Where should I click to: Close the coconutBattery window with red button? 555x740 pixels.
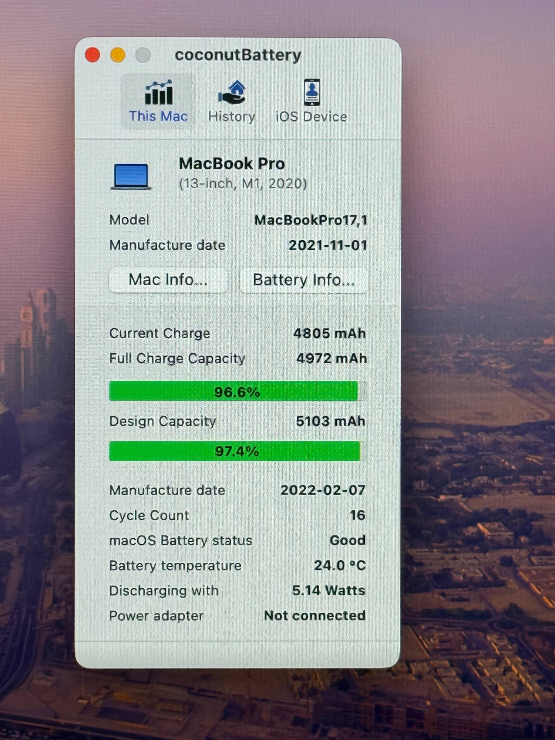(x=92, y=55)
